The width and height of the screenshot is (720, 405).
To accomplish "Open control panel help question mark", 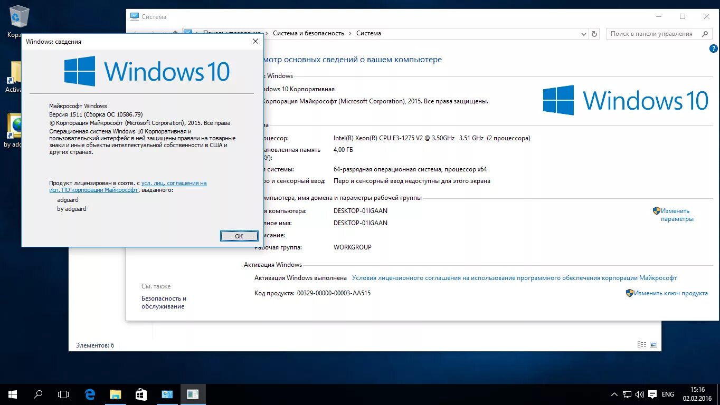I will click(x=714, y=49).
